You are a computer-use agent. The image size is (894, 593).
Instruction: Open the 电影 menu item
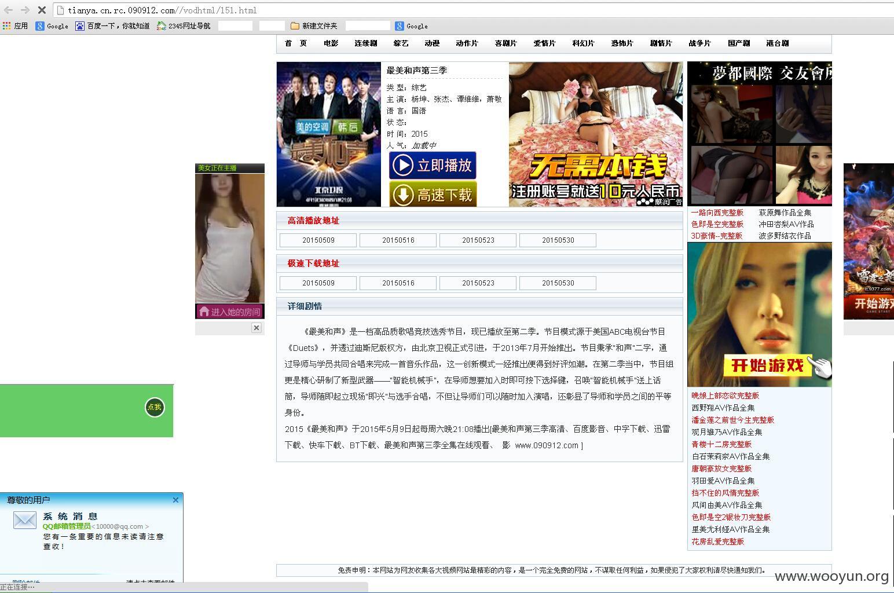[x=331, y=43]
